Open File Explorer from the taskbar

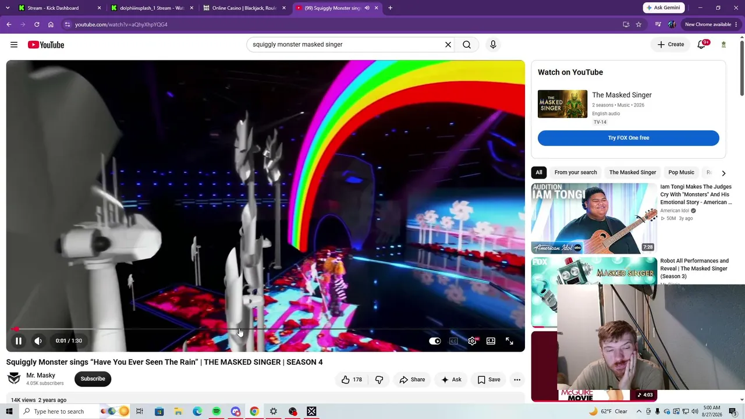pyautogui.click(x=178, y=411)
